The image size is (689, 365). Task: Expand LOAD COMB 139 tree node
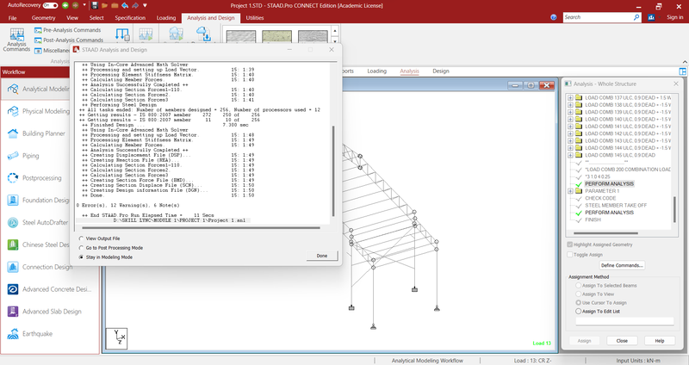pos(570,112)
